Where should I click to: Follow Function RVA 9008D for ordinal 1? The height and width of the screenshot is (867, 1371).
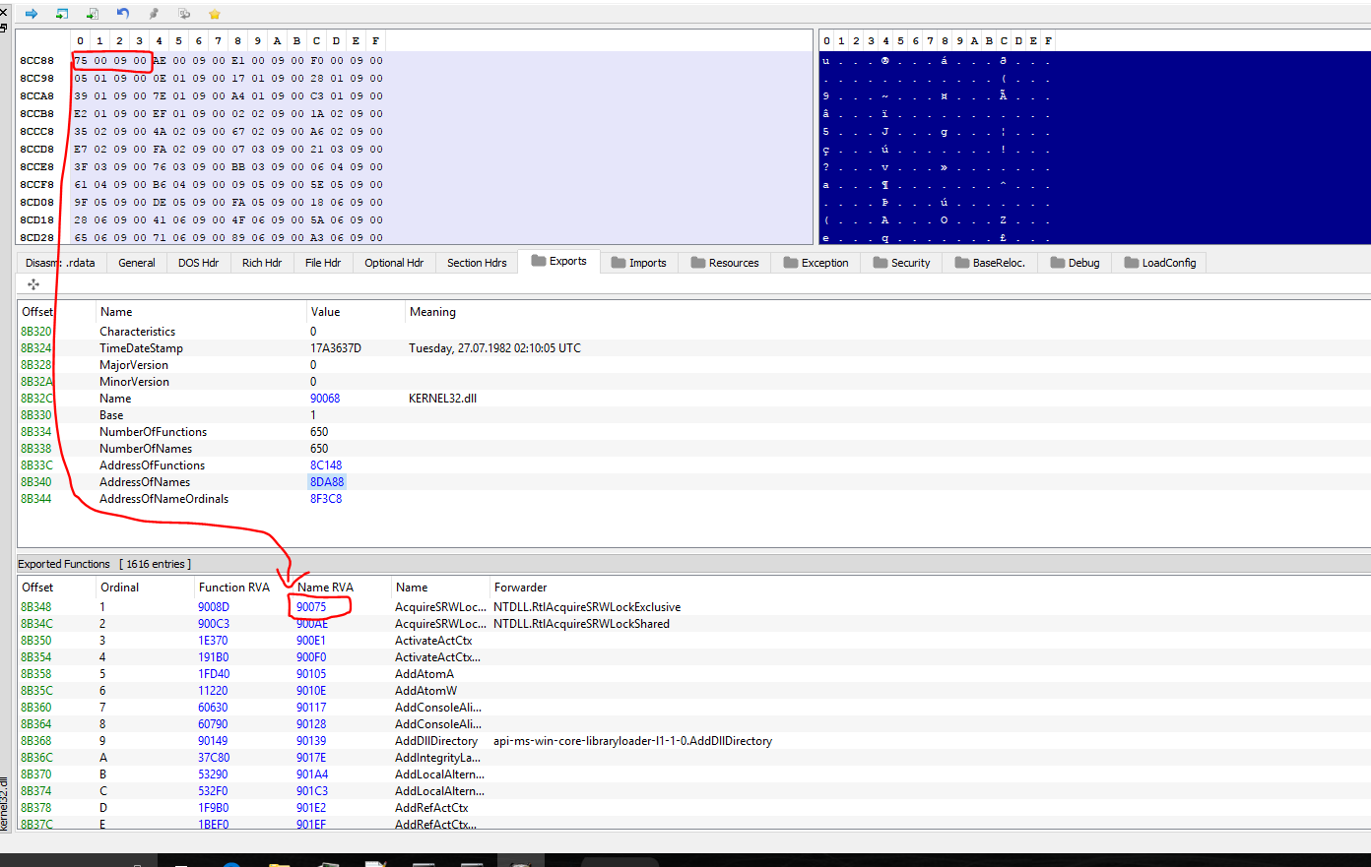(214, 607)
